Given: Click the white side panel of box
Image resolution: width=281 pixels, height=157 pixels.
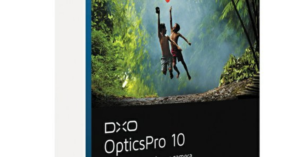Looking at the screenshot, I should [x=70, y=78].
